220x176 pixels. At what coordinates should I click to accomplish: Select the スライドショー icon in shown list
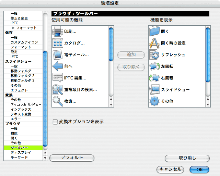pyautogui.click(x=154, y=89)
